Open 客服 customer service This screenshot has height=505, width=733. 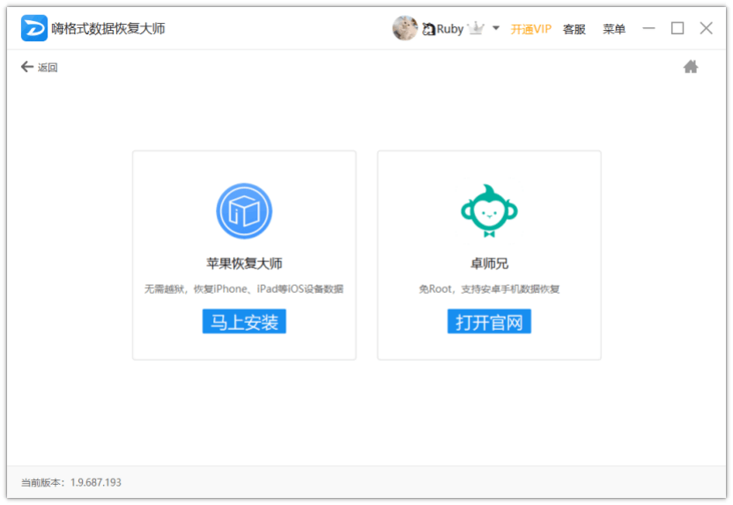click(574, 29)
